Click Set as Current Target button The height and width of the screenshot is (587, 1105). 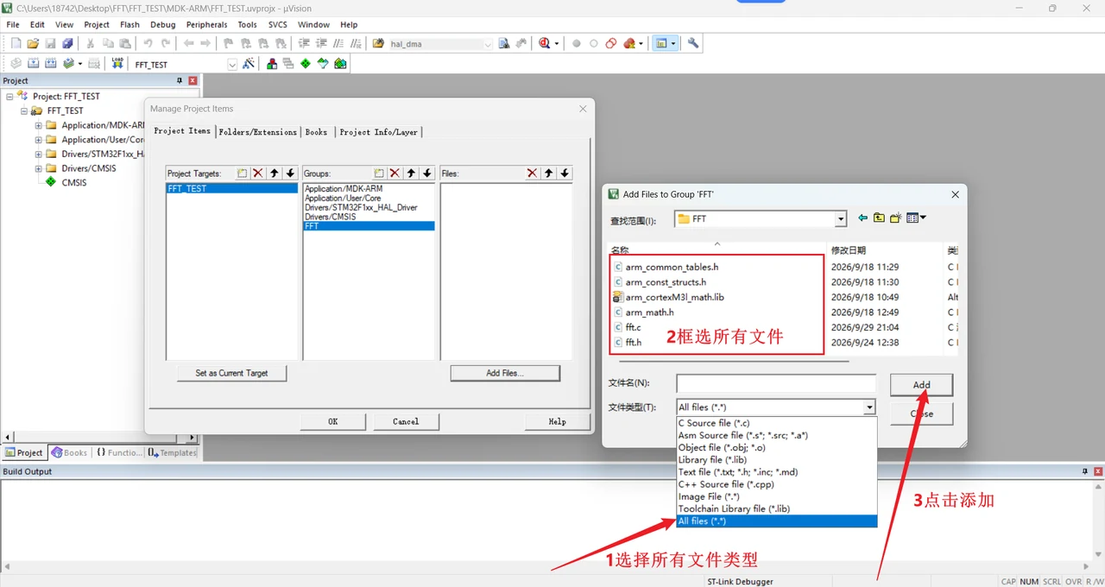click(231, 373)
